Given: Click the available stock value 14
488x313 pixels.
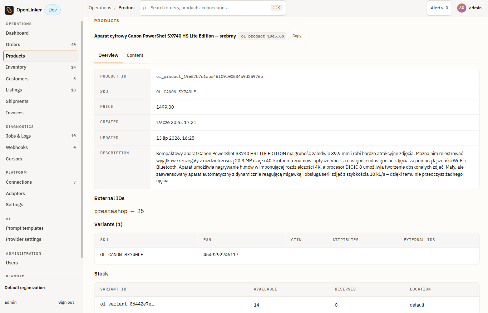Looking at the screenshot, I should (x=256, y=305).
